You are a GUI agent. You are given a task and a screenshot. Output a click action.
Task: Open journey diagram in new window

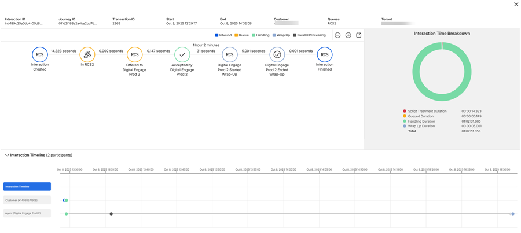[x=359, y=35]
